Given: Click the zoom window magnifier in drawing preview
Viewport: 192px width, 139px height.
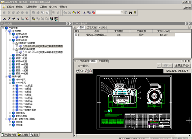Looking at the screenshot, I should pos(82,71).
